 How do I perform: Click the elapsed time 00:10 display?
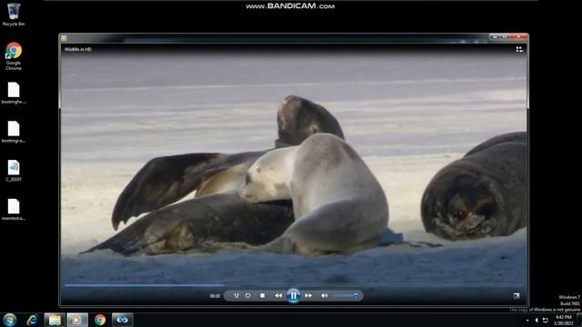coord(215,296)
